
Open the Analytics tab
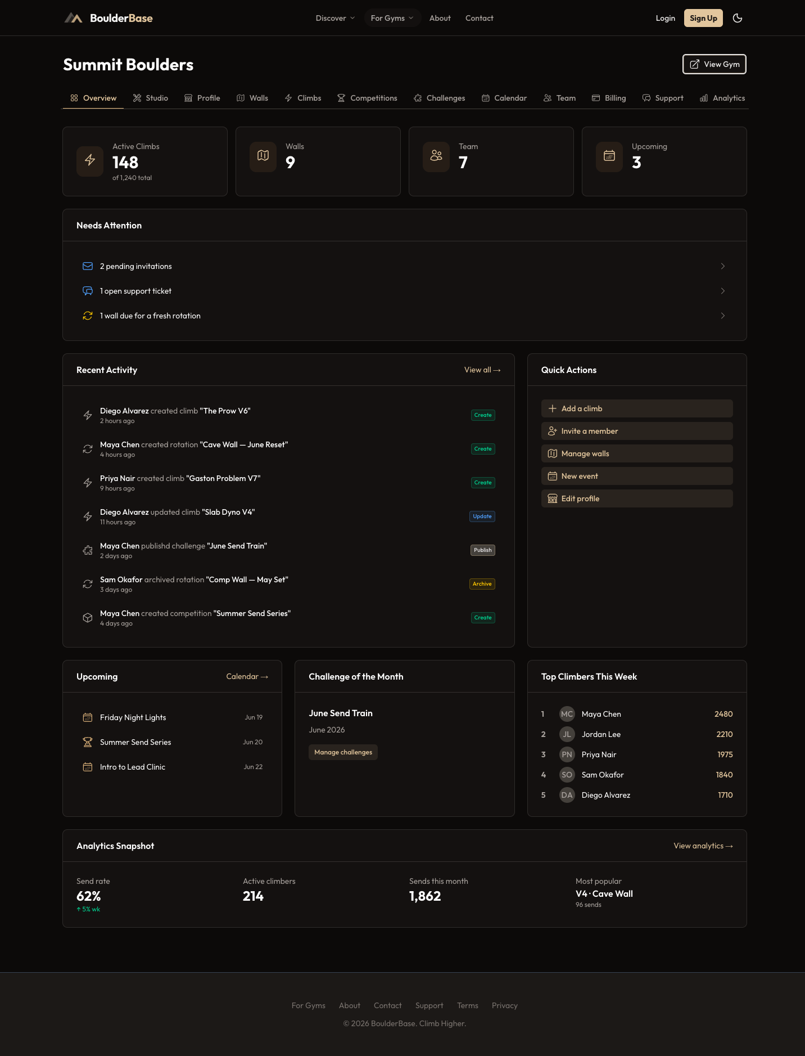pyautogui.click(x=722, y=98)
